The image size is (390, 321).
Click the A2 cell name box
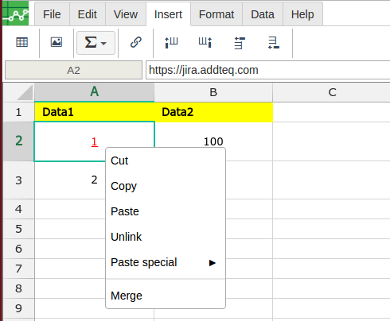[73, 70]
